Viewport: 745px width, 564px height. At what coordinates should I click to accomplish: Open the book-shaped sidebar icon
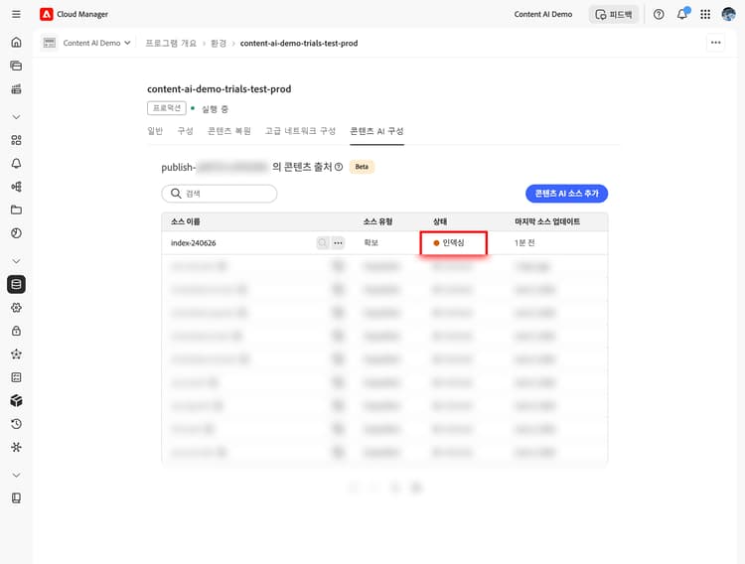pos(16,497)
